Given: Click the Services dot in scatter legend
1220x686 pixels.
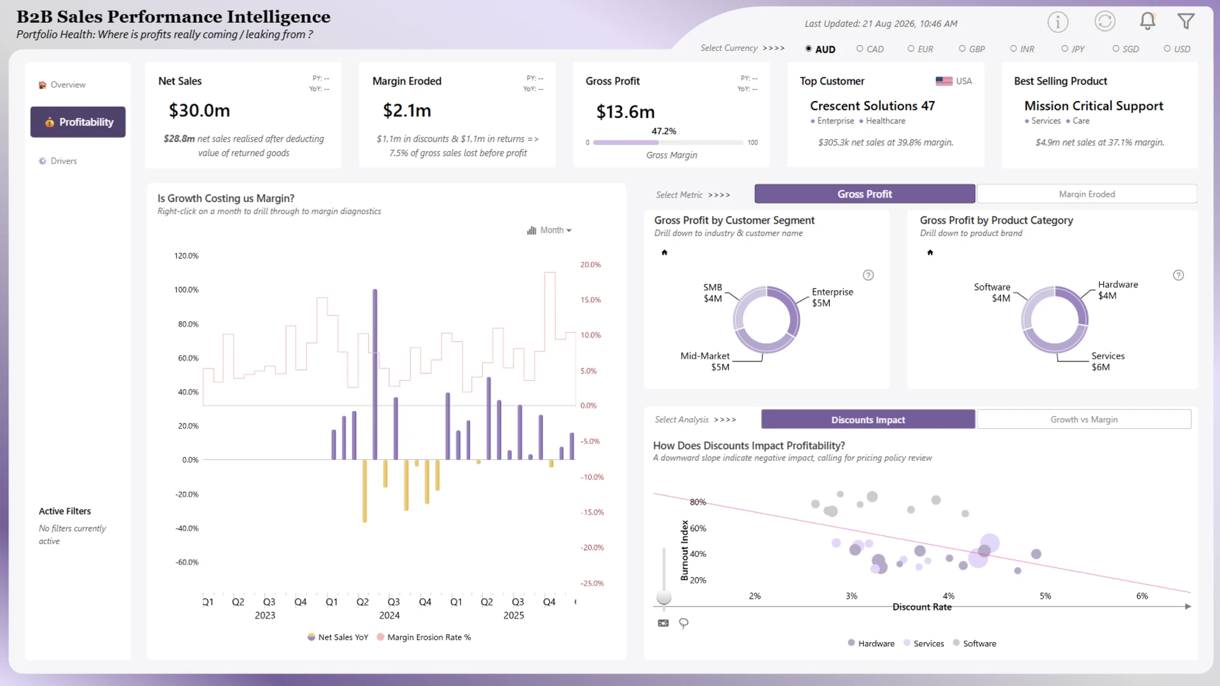Looking at the screenshot, I should (907, 643).
